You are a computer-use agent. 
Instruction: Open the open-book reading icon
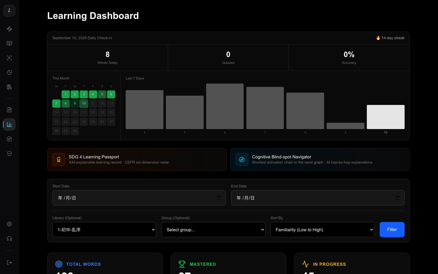pos(9,43)
